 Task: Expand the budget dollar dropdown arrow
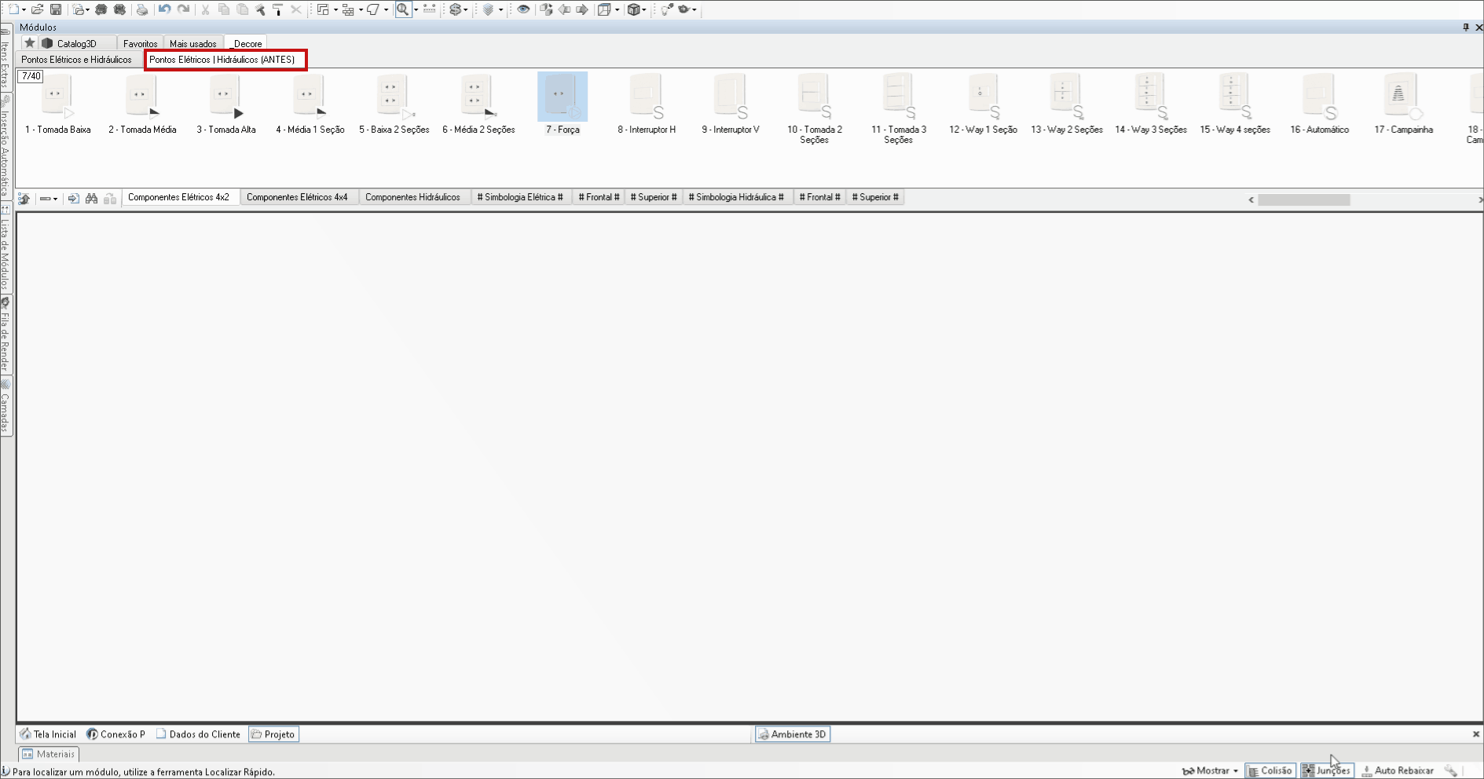point(466,10)
